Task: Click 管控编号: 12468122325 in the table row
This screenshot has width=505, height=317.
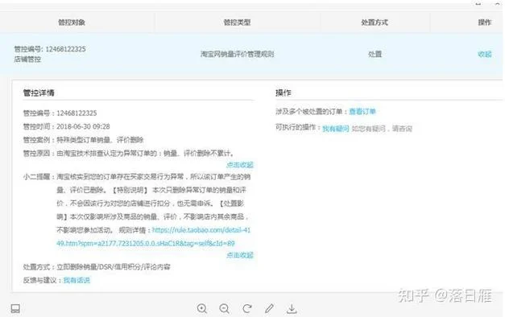Action: tap(50, 49)
